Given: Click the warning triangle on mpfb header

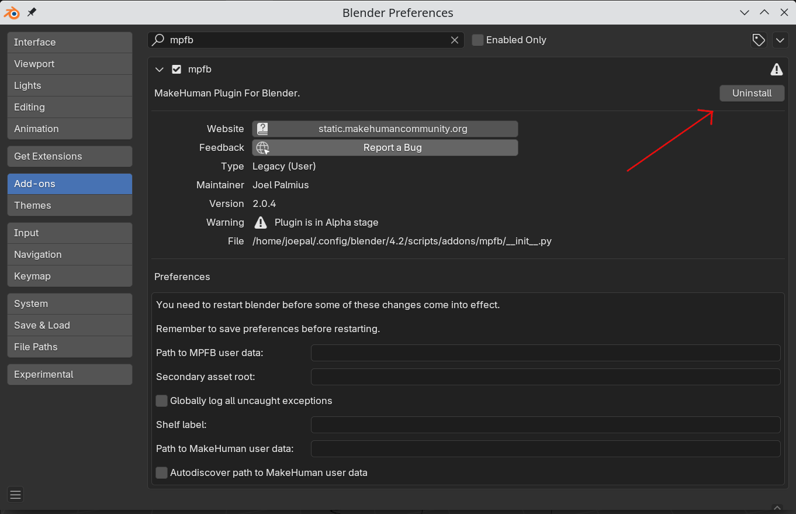Looking at the screenshot, I should tap(776, 70).
